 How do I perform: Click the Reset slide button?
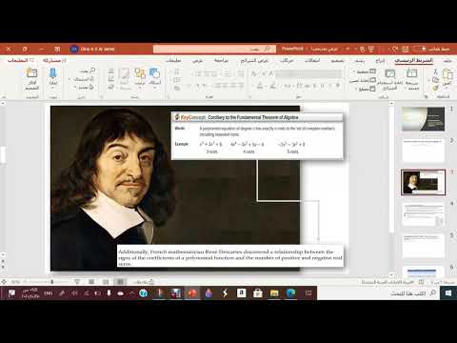coord(362,80)
